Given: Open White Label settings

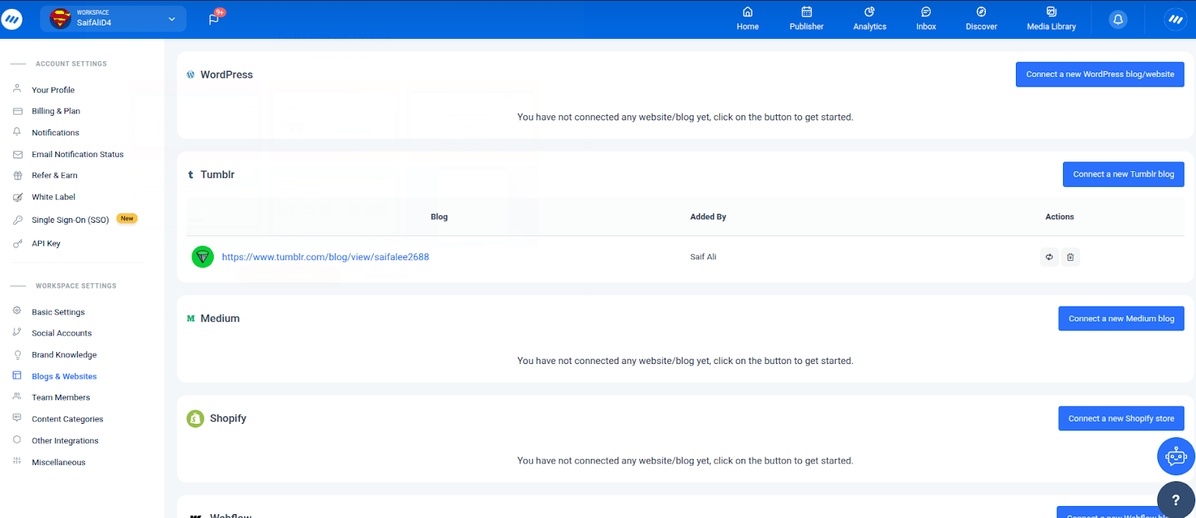Looking at the screenshot, I should [x=53, y=197].
